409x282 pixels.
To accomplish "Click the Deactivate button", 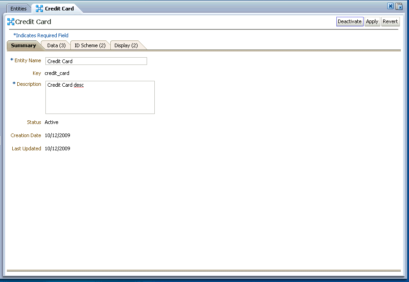I will point(350,21).
